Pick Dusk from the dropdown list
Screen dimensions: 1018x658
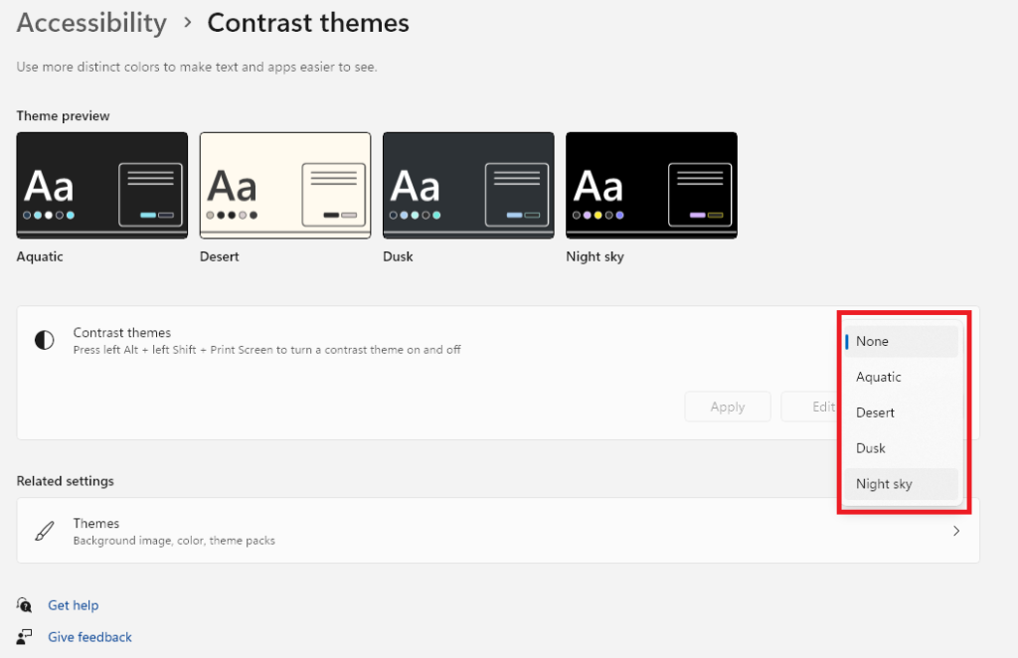[901, 448]
